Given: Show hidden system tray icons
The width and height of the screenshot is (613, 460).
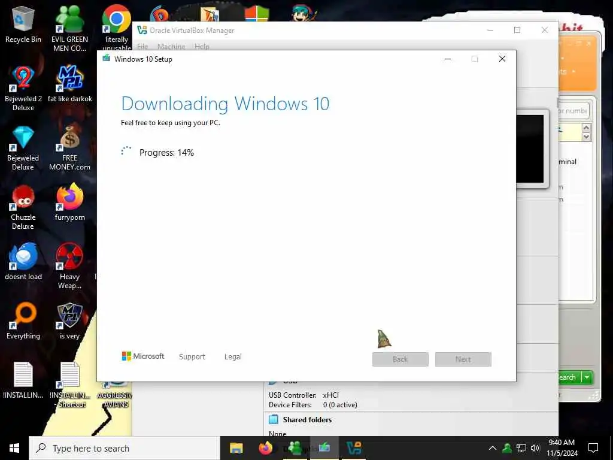Looking at the screenshot, I should coord(493,448).
